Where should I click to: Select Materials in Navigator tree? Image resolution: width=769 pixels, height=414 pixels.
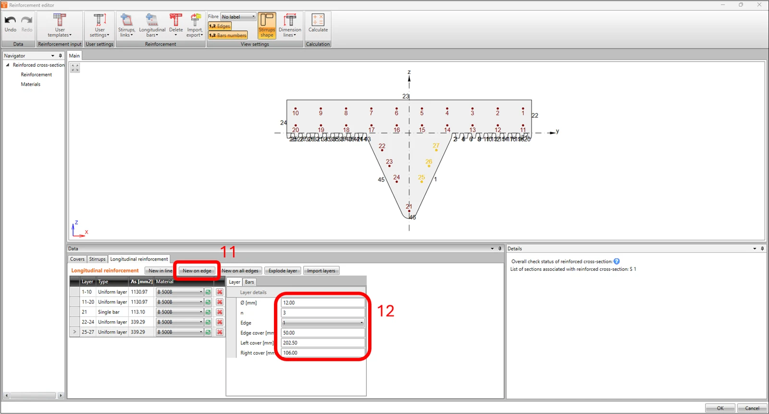(x=30, y=84)
